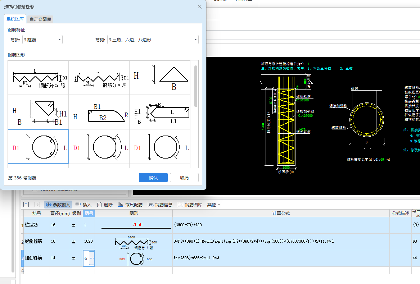Click the move row up arrow icon

coord(26,205)
